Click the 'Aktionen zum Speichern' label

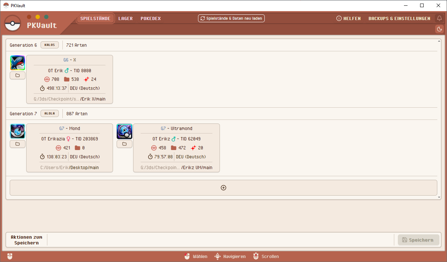tap(27, 240)
